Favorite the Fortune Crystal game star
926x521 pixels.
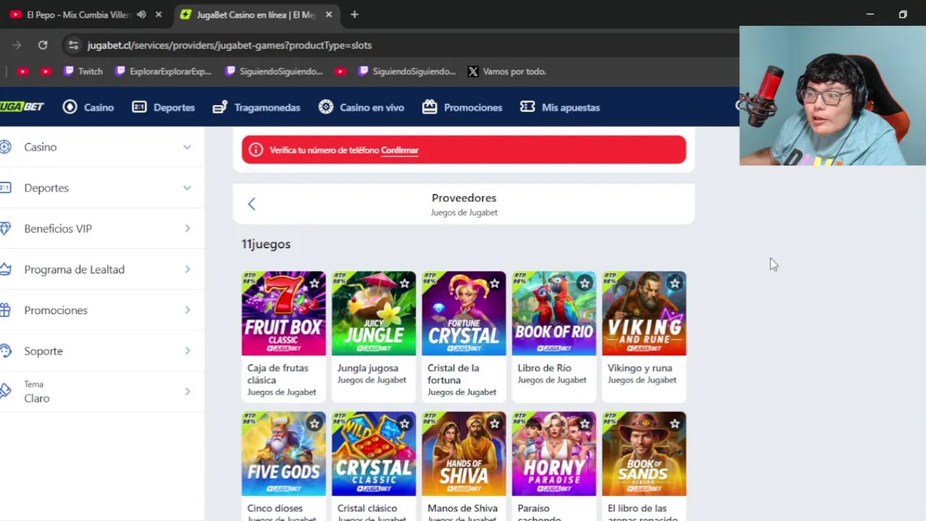[x=494, y=283]
